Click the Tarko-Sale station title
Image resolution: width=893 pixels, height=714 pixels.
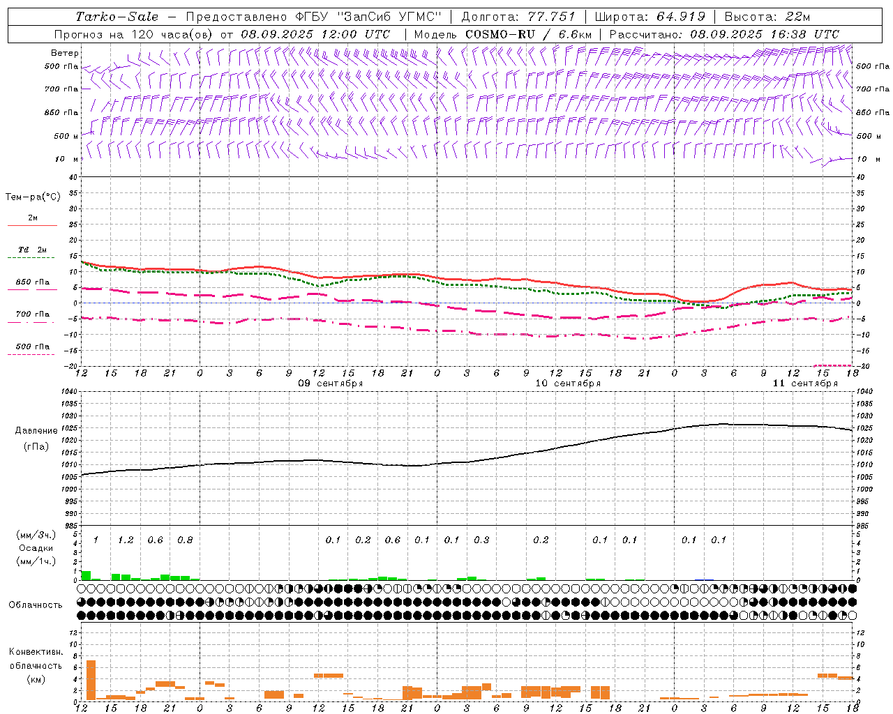click(x=117, y=17)
